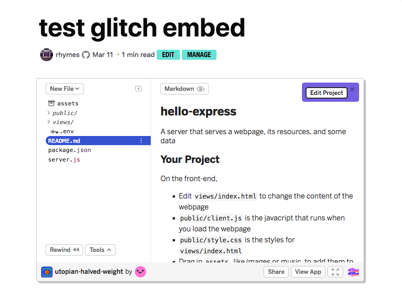Screen dimensions: 402x298
Task: Toggle the Markdown preview eye
Action: [200, 89]
